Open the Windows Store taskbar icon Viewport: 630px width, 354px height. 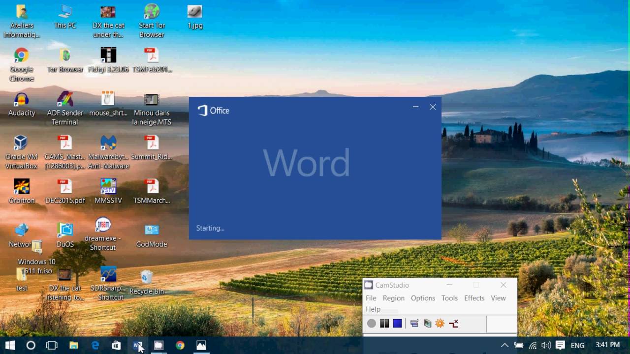point(116,346)
